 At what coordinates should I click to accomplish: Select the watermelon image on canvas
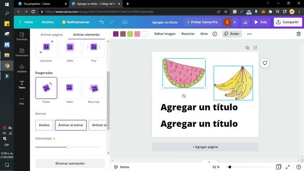tap(184, 73)
